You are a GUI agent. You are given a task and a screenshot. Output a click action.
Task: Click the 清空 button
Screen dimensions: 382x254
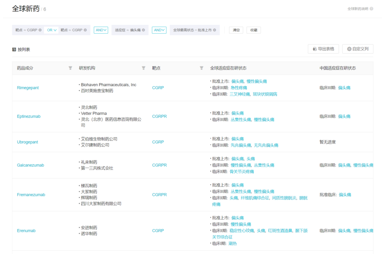[x=236, y=30]
